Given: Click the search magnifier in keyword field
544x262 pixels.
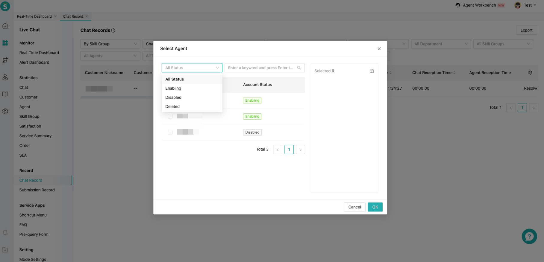Looking at the screenshot, I should pyautogui.click(x=299, y=68).
